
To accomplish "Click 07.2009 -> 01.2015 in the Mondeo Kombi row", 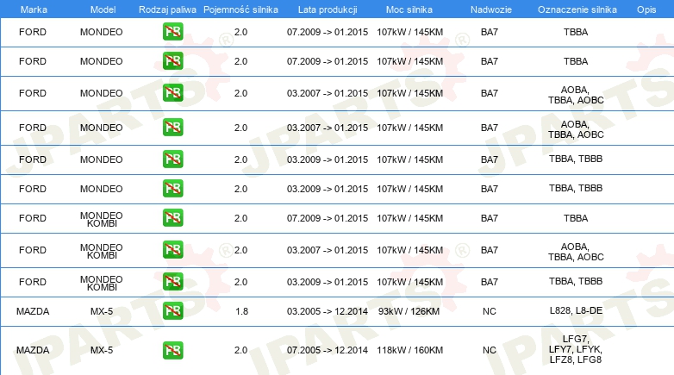I will 328,218.
